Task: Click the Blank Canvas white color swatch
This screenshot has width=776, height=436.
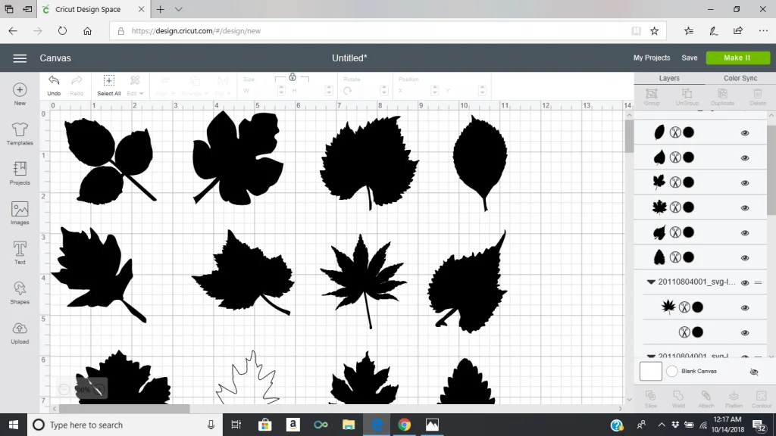Action: click(x=650, y=371)
